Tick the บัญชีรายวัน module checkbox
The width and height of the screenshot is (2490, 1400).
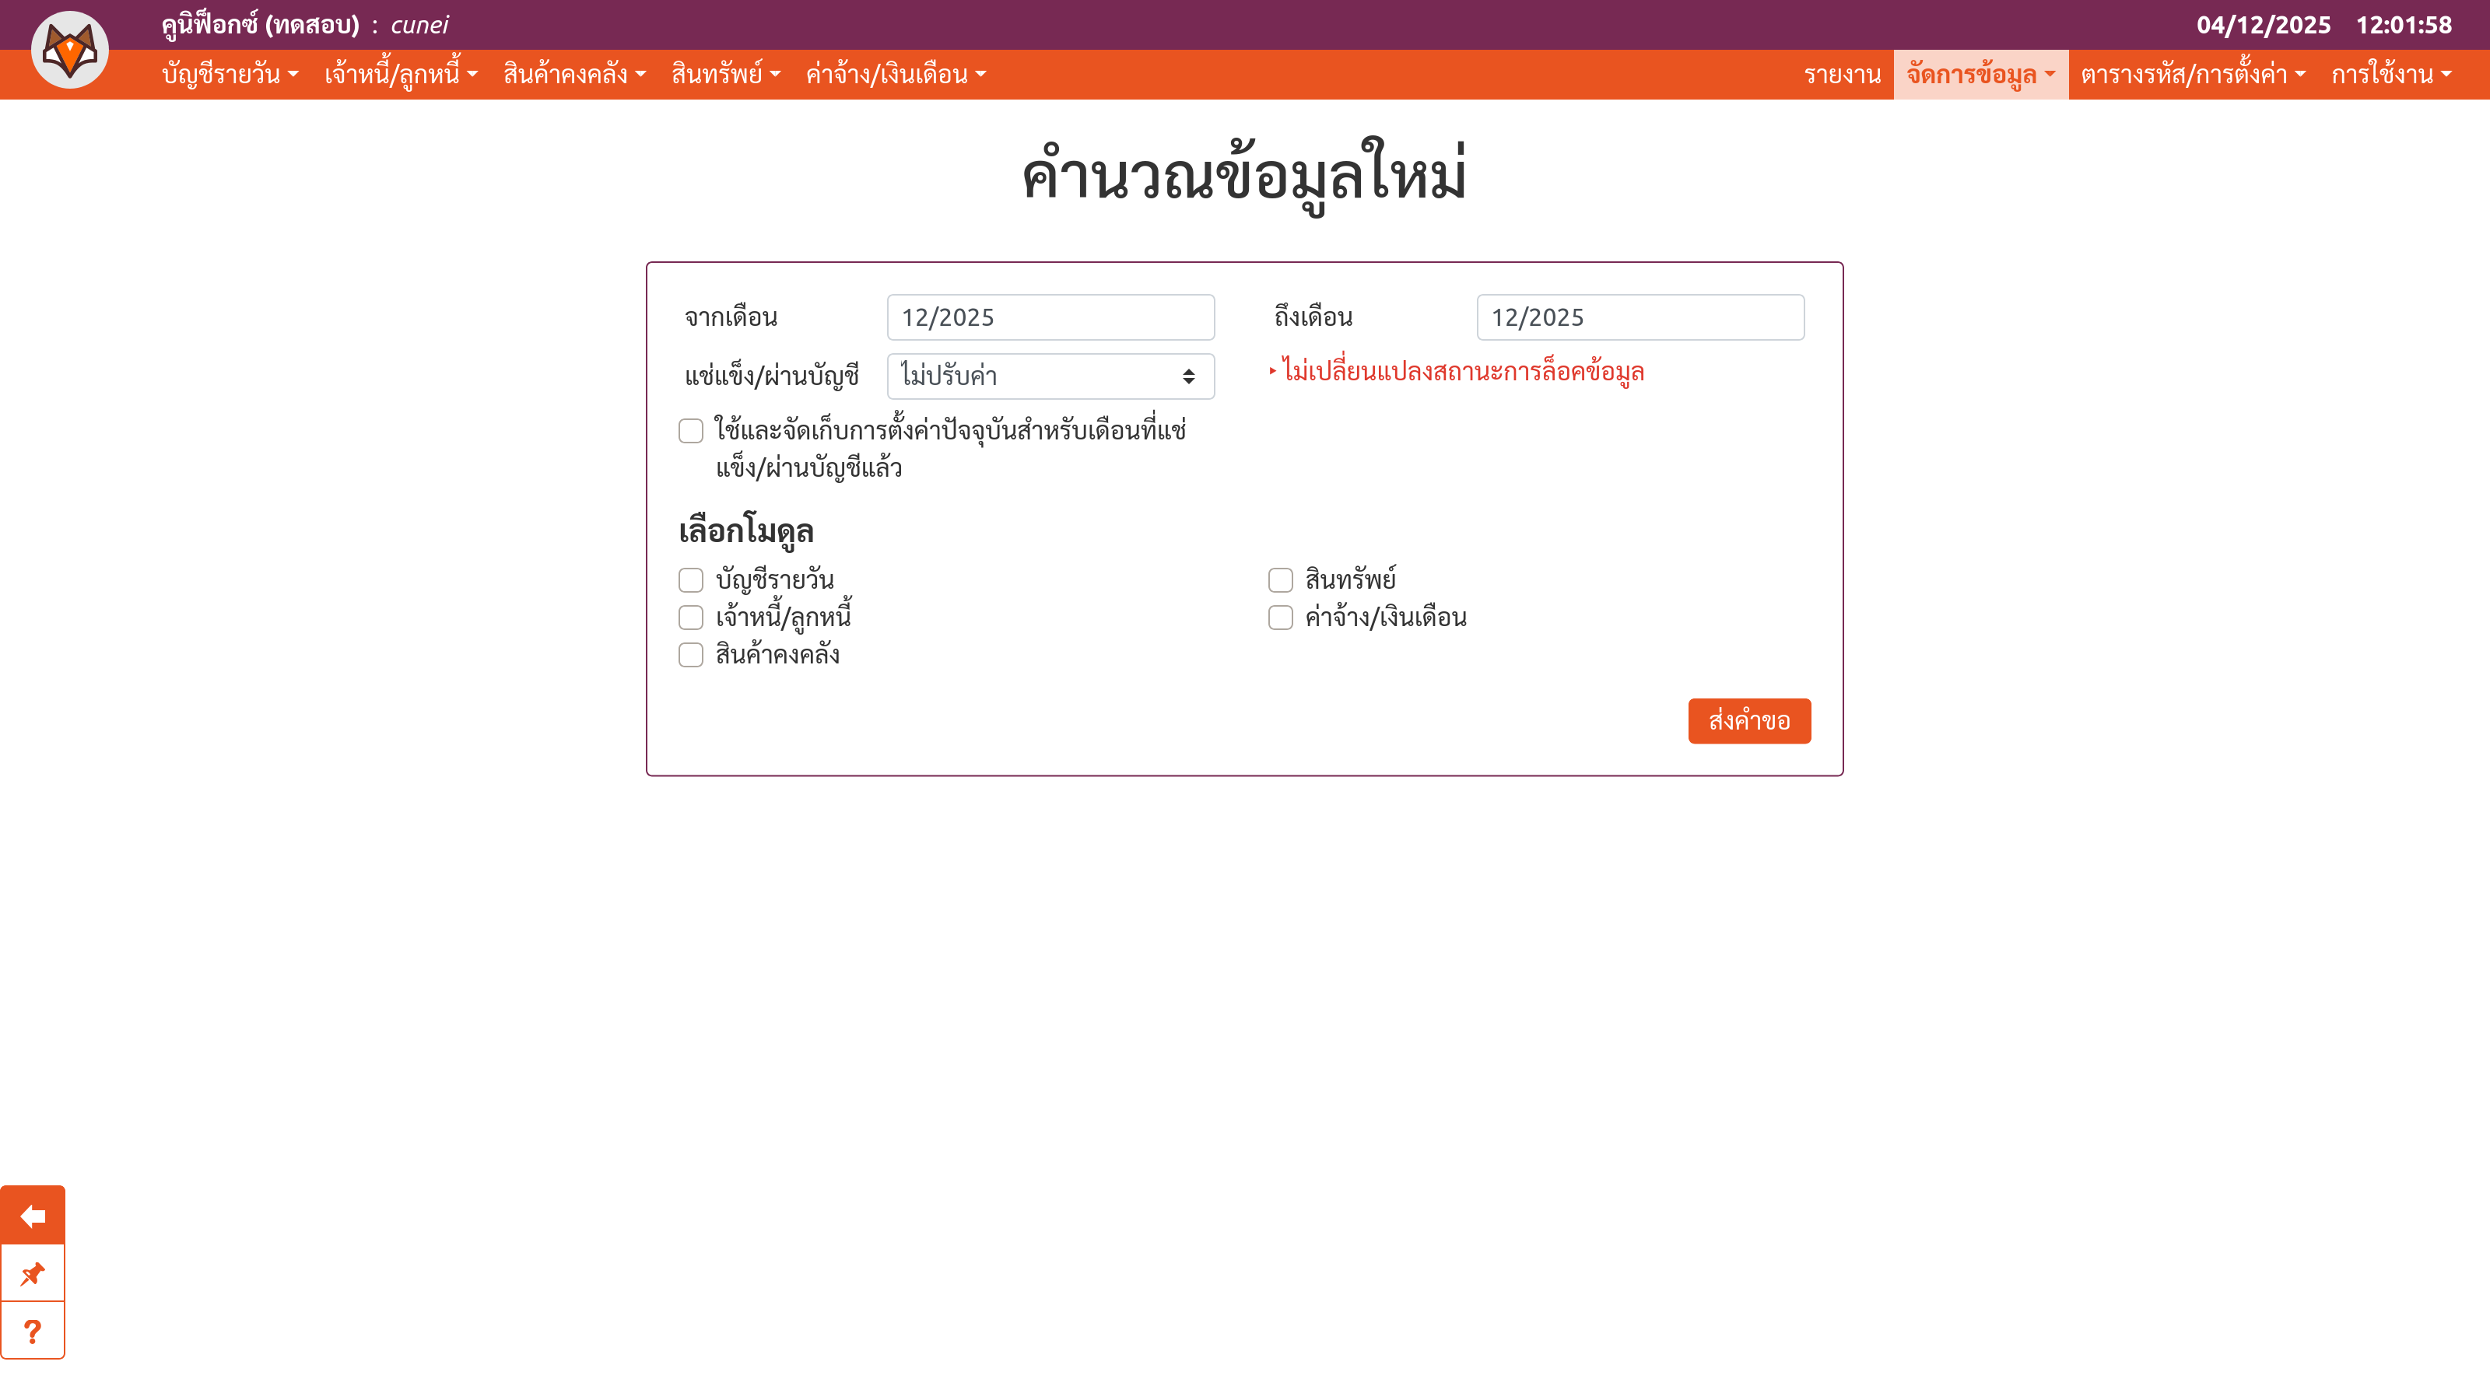(x=690, y=579)
